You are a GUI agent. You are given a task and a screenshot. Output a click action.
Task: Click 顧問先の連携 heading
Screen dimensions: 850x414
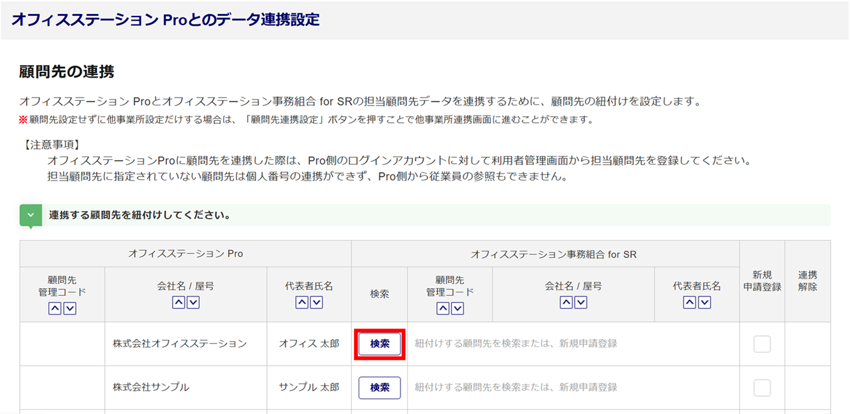click(x=66, y=72)
